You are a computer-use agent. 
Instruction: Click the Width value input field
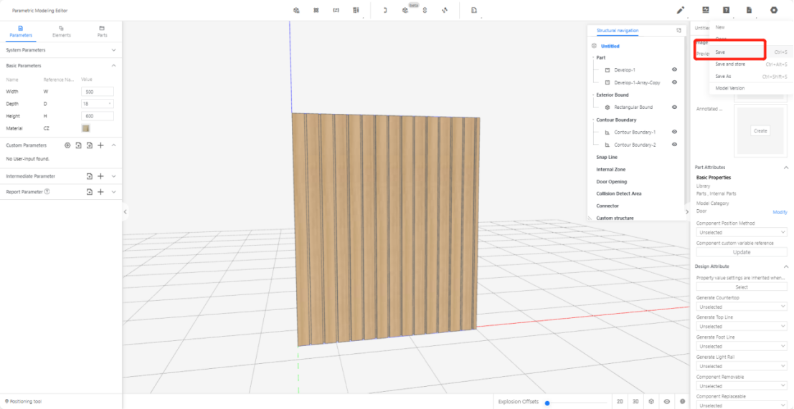click(x=98, y=92)
